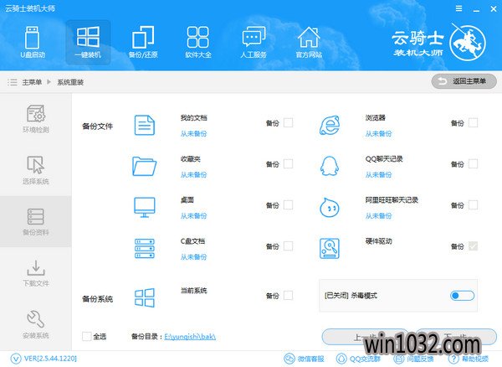Check the 当前系统 backup checkbox

(x=288, y=295)
